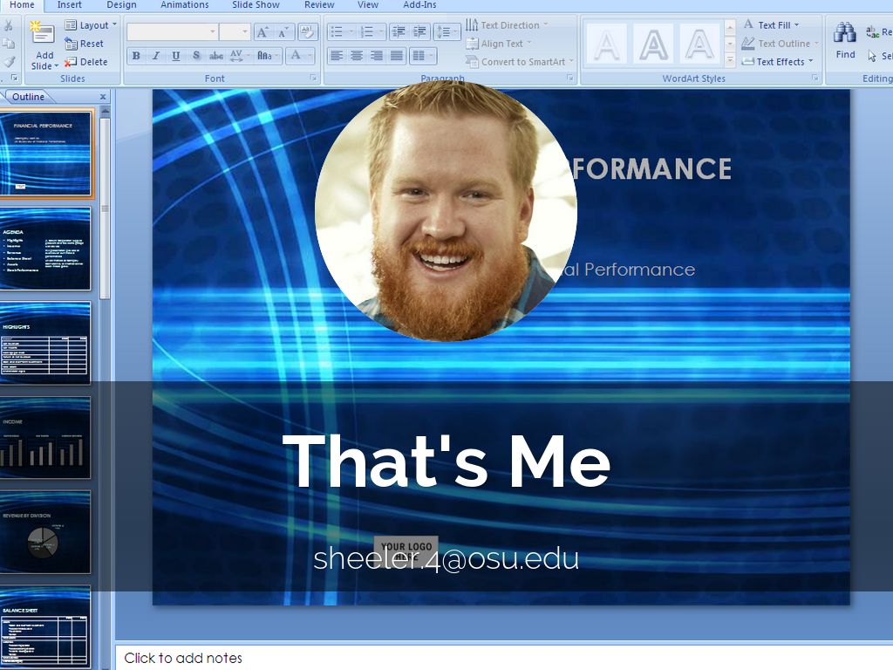Delete the slide using the Delete icon

pyautogui.click(x=86, y=62)
